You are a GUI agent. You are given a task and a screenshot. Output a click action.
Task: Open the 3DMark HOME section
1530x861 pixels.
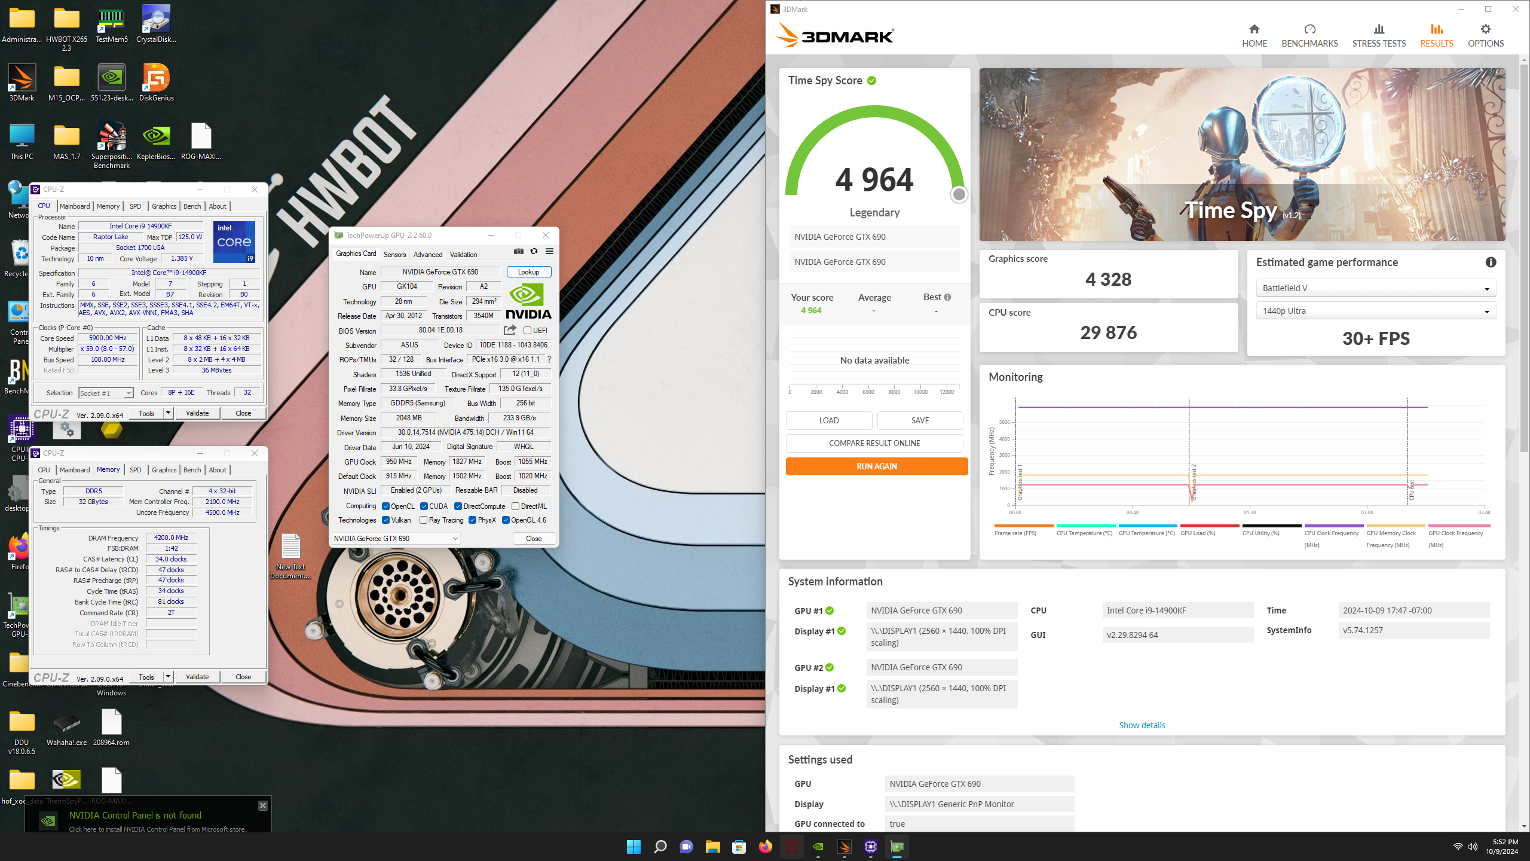(1254, 36)
